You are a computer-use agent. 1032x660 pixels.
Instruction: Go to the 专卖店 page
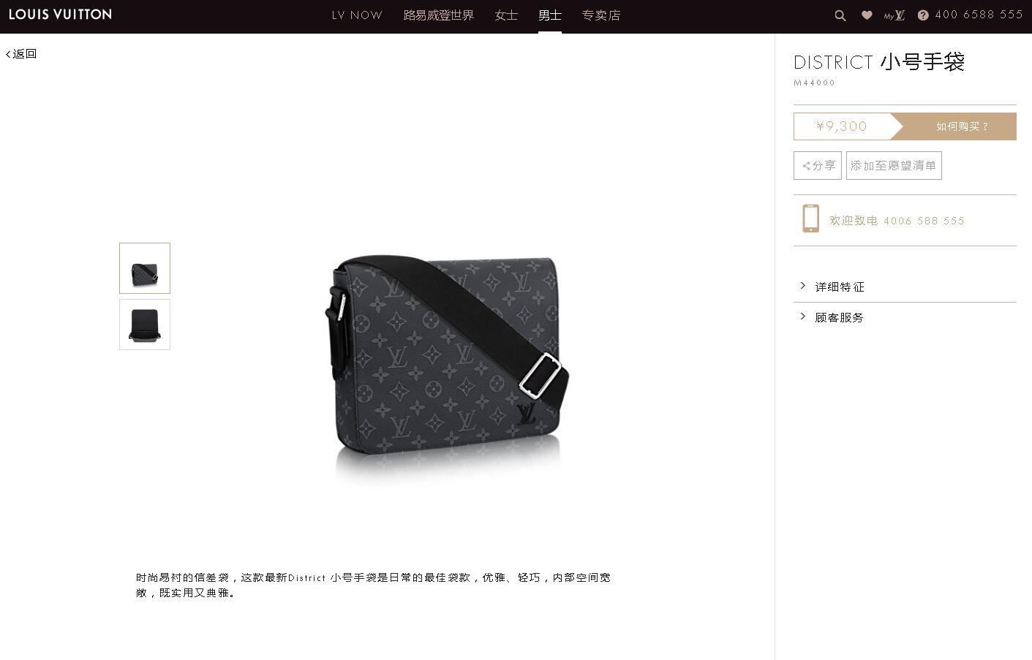coord(601,15)
